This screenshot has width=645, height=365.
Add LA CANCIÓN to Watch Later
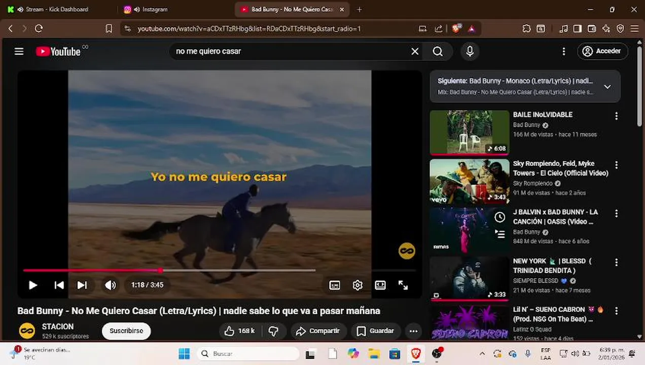click(x=499, y=217)
